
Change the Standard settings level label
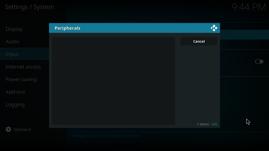pos(22,129)
